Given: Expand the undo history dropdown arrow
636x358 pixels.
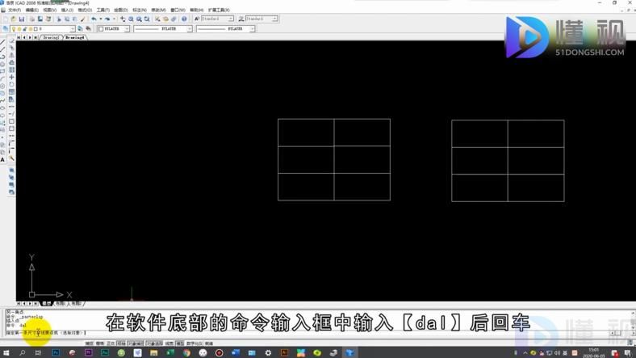Looking at the screenshot, I should (x=101, y=19).
